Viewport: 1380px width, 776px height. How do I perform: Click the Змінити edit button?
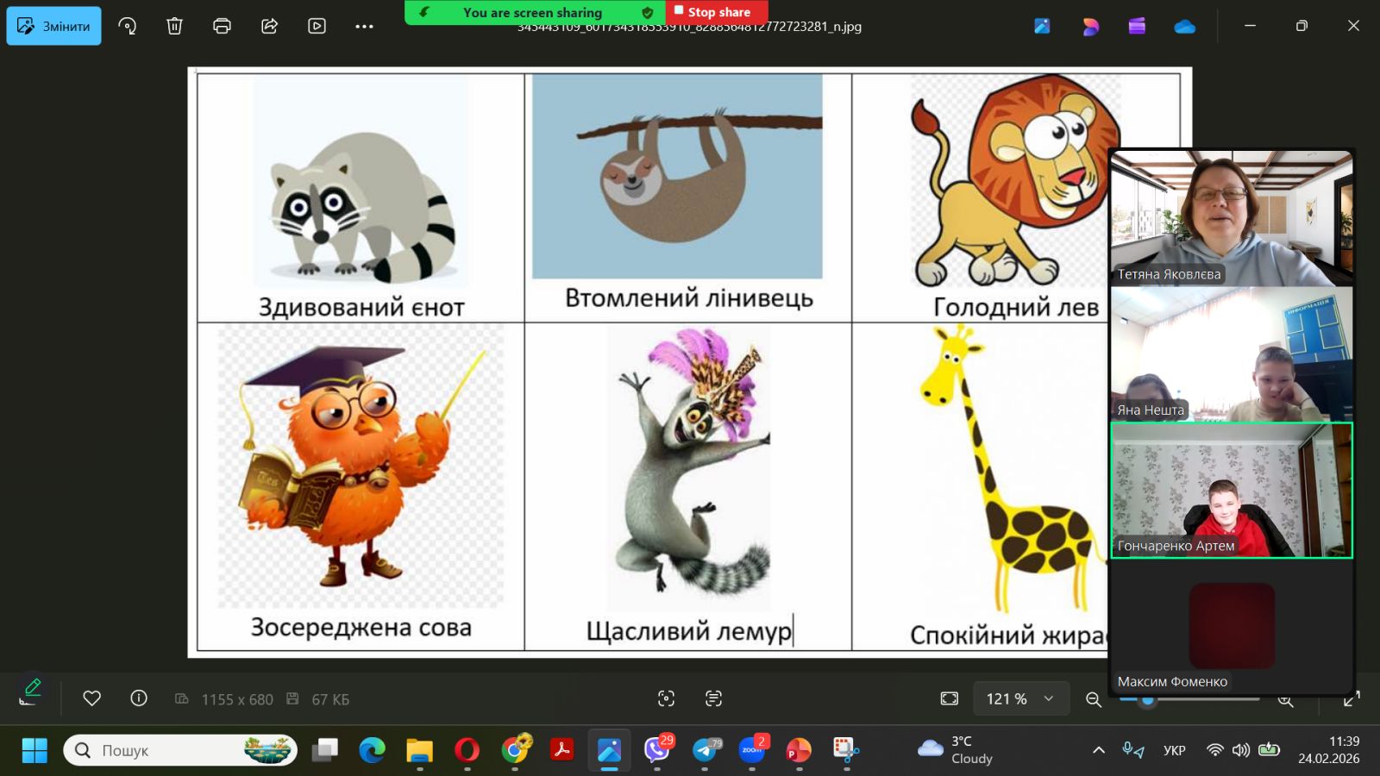[53, 26]
